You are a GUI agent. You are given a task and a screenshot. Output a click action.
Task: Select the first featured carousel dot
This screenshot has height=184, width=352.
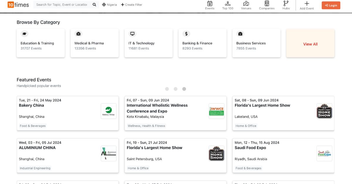coord(167,89)
